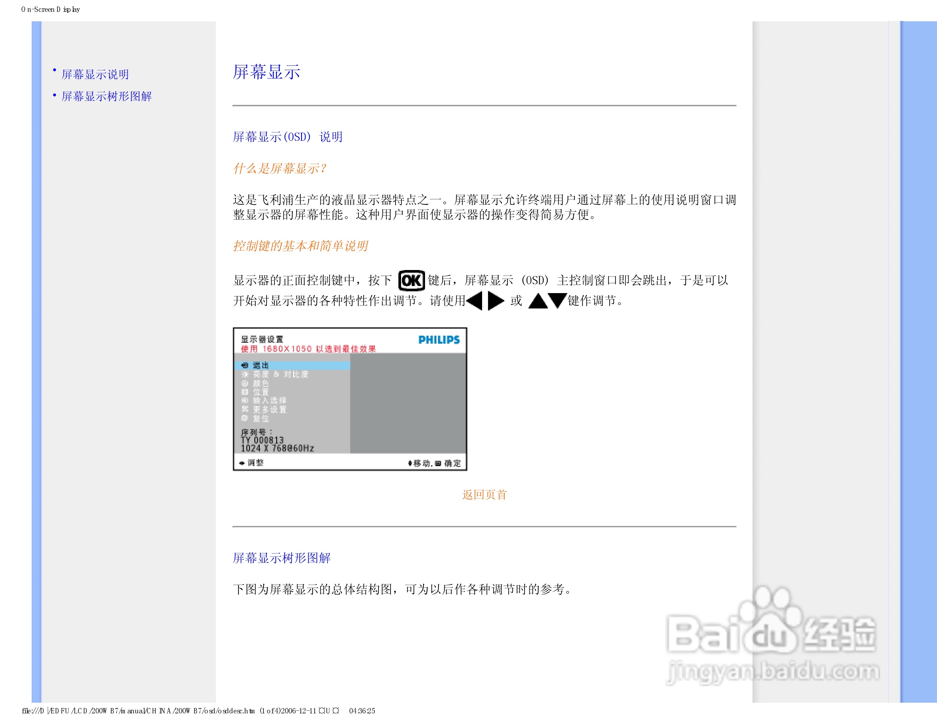The height and width of the screenshot is (724, 937).
Task: Select 位置 position item in OSD menu
Action: (x=260, y=392)
